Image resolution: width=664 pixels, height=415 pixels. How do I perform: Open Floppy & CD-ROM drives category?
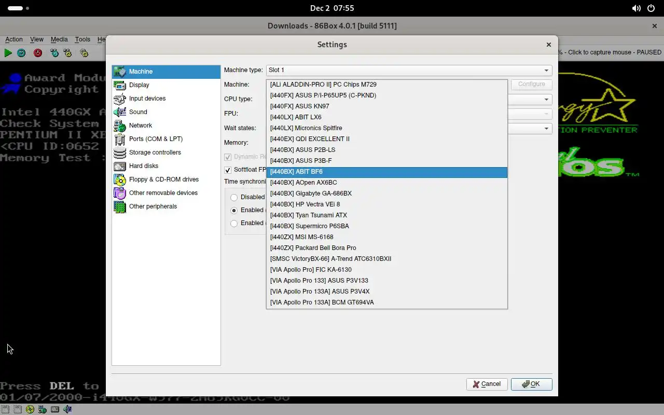pos(166,179)
